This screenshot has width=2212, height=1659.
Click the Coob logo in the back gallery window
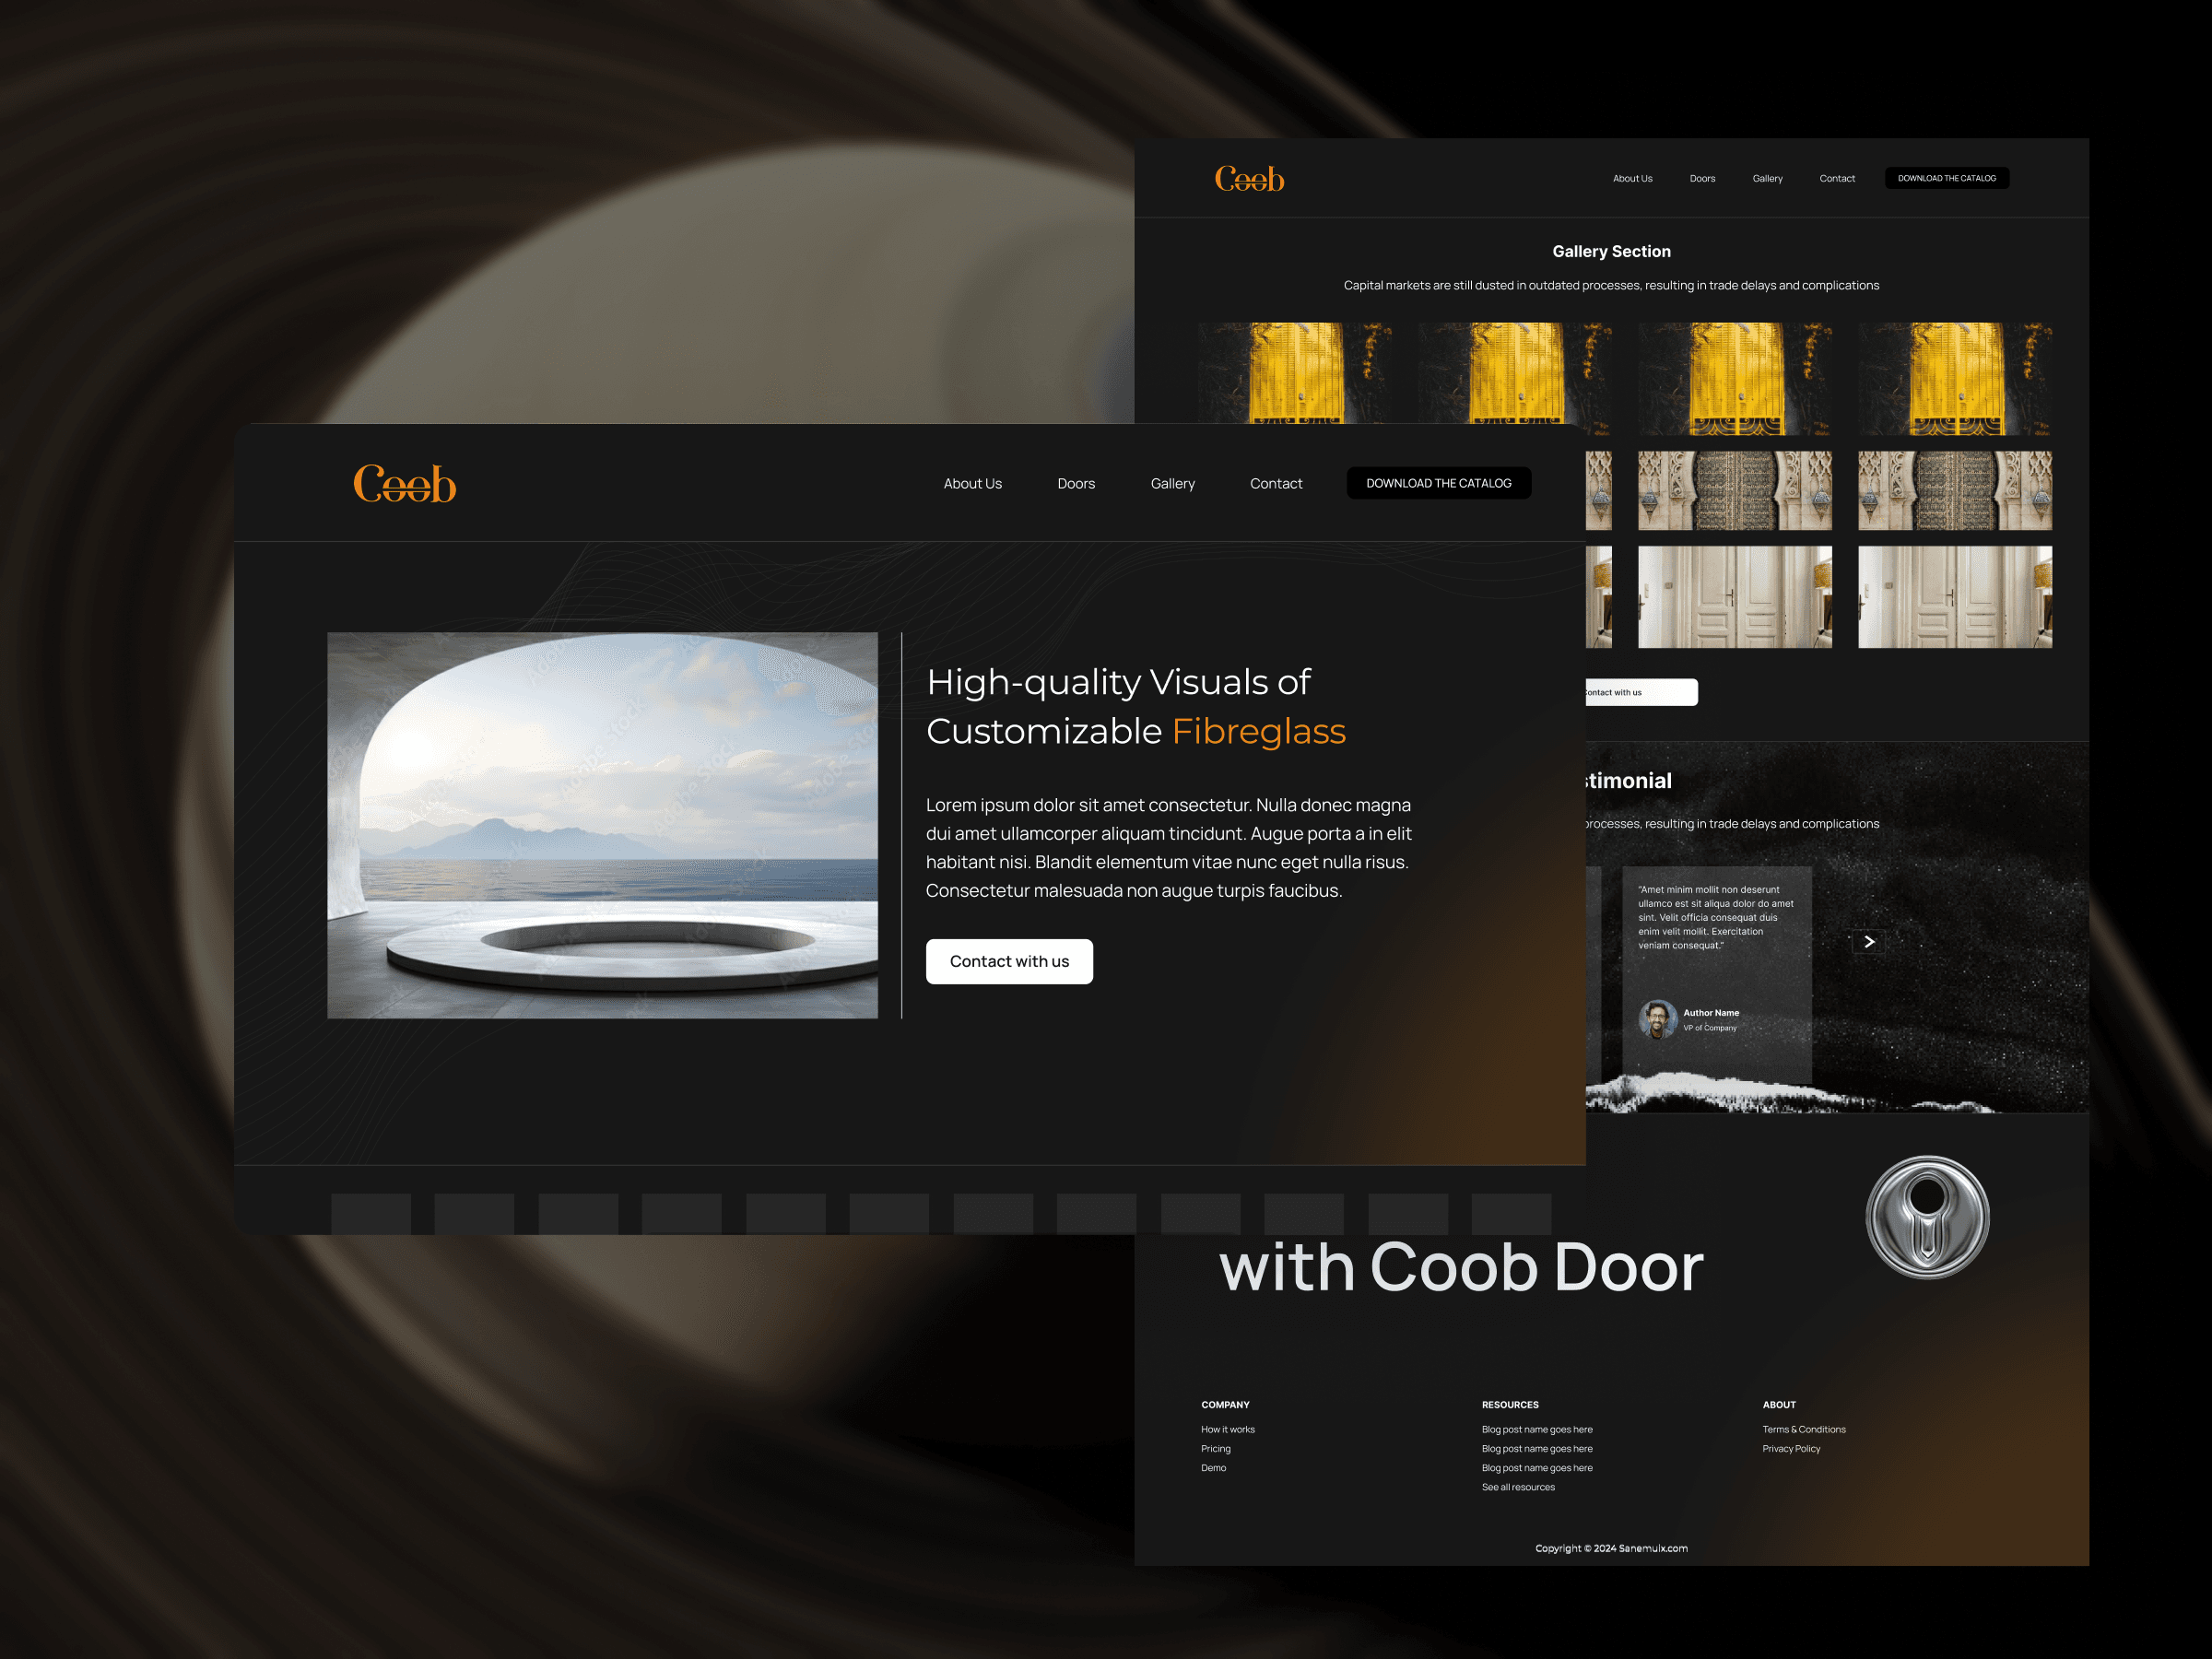point(1249,178)
